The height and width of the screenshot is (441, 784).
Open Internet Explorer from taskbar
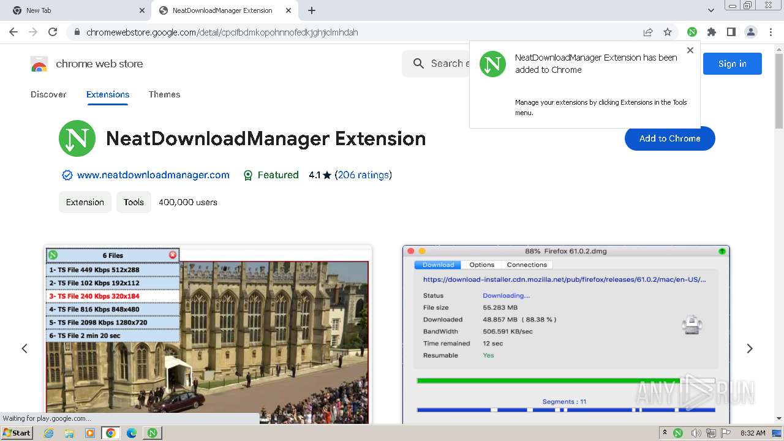pyautogui.click(x=49, y=433)
